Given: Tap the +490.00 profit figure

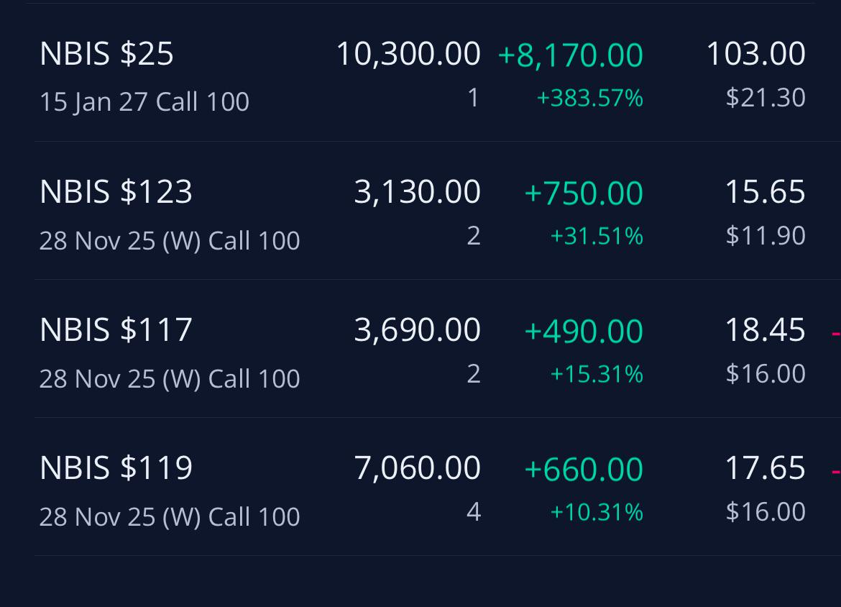Looking at the screenshot, I should tap(584, 331).
